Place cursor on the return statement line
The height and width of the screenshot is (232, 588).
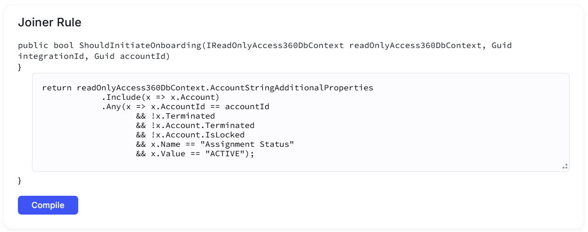pyautogui.click(x=207, y=88)
